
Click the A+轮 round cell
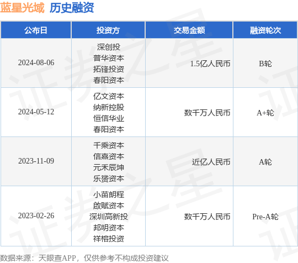pos(265,113)
